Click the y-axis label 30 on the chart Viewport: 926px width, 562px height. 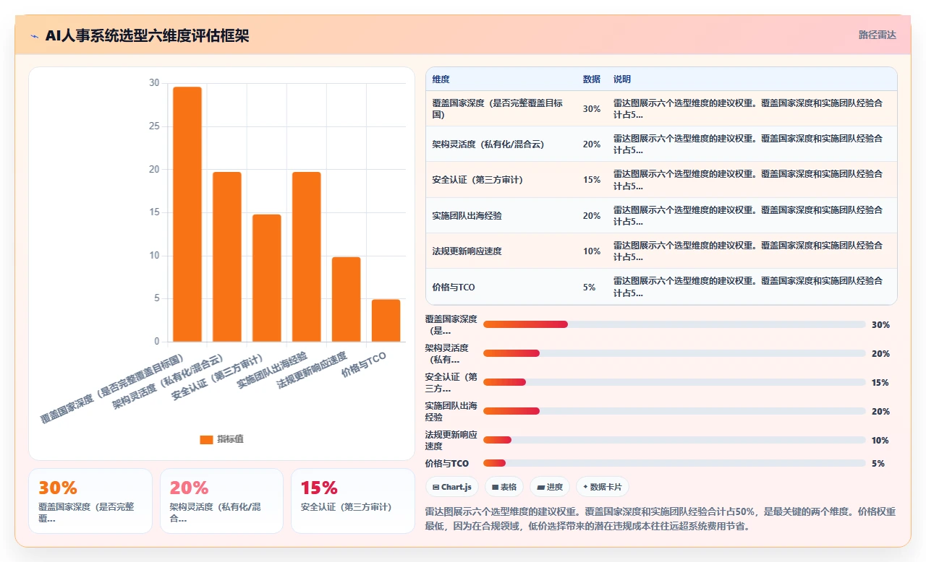pyautogui.click(x=153, y=83)
